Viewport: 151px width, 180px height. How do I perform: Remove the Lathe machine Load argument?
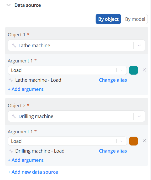click(144, 70)
